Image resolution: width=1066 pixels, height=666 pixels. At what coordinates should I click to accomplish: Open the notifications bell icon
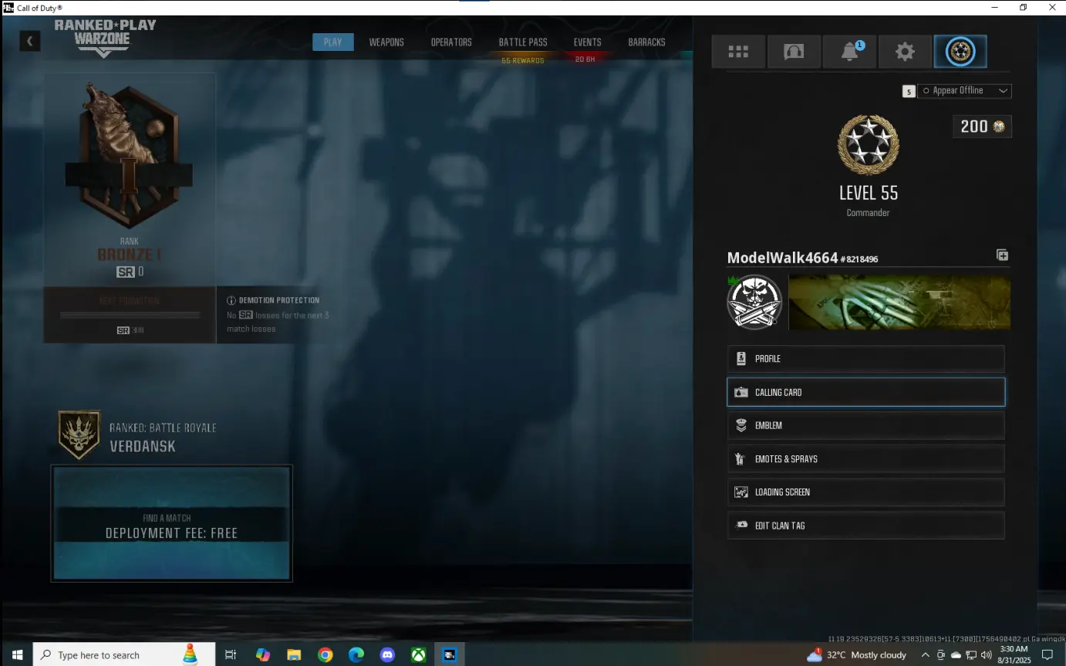849,52
